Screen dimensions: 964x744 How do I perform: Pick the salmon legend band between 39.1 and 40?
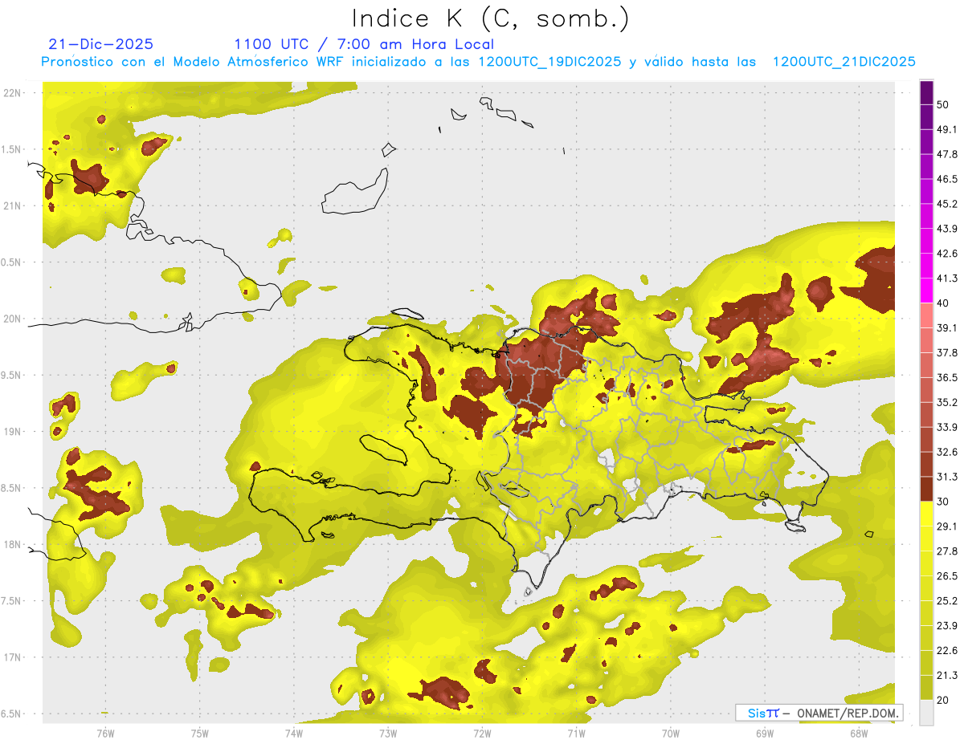pos(926,315)
